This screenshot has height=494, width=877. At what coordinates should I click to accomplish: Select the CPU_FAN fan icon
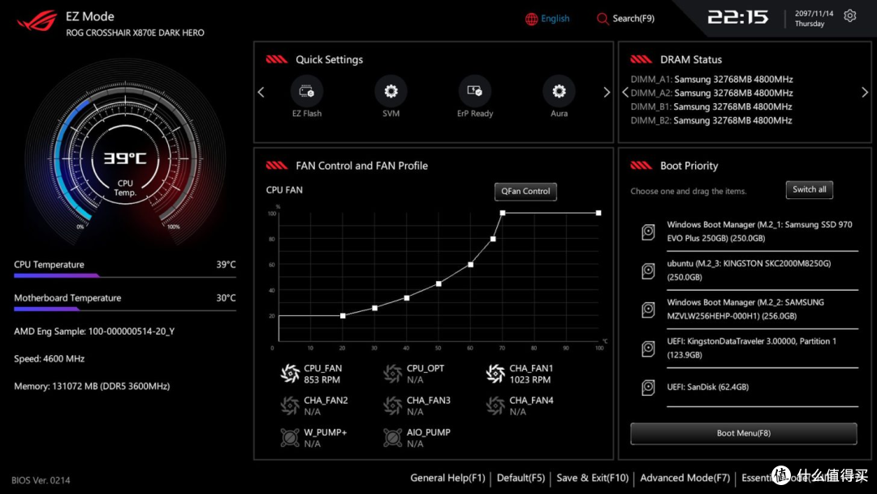click(290, 374)
